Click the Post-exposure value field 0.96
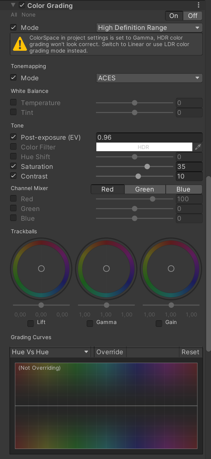 (149, 137)
